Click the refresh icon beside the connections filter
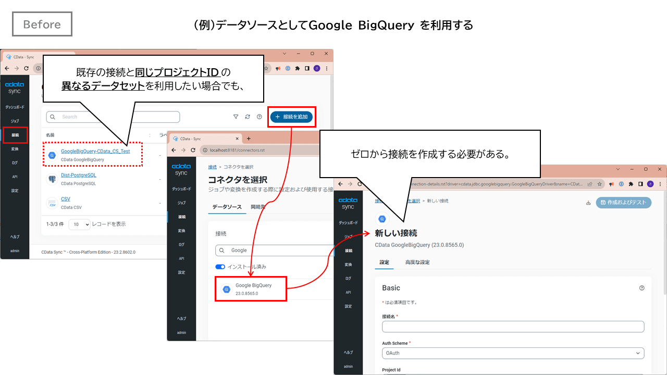Image resolution: width=667 pixels, height=375 pixels. click(x=248, y=117)
